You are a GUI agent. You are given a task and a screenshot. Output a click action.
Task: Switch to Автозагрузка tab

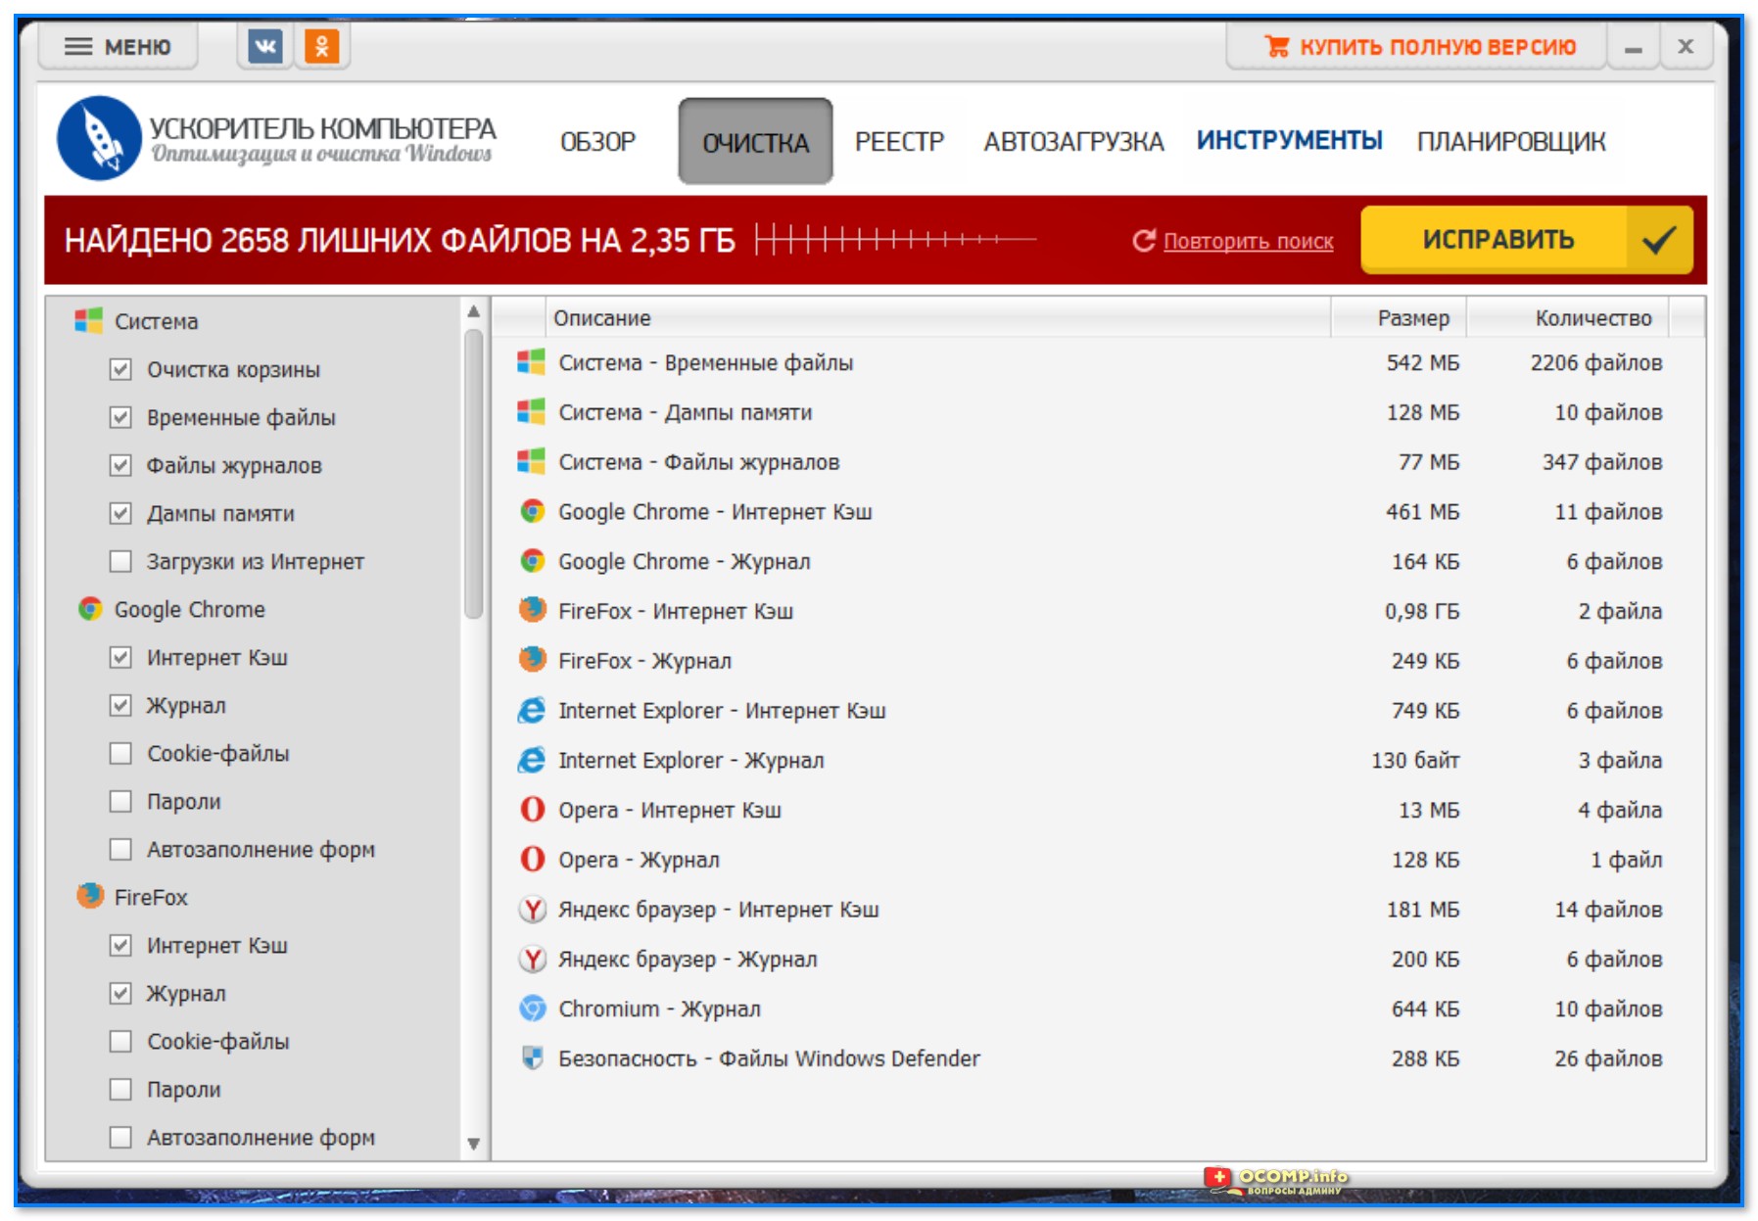point(1073,142)
